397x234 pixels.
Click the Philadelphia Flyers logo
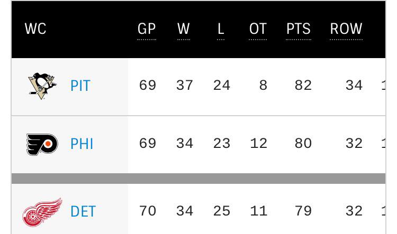point(42,144)
